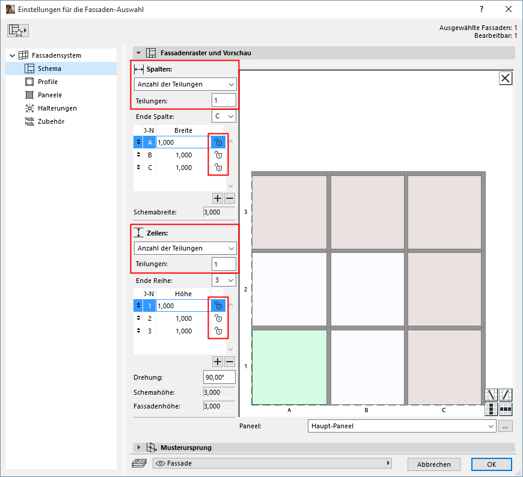Select the Schema page in the tree
The height and width of the screenshot is (477, 523).
coord(61,68)
